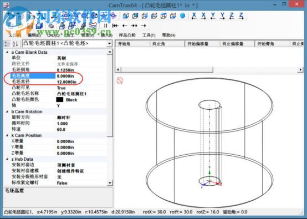Sort properties alphabetically icon
307x219 pixels.
[x=15, y=44]
